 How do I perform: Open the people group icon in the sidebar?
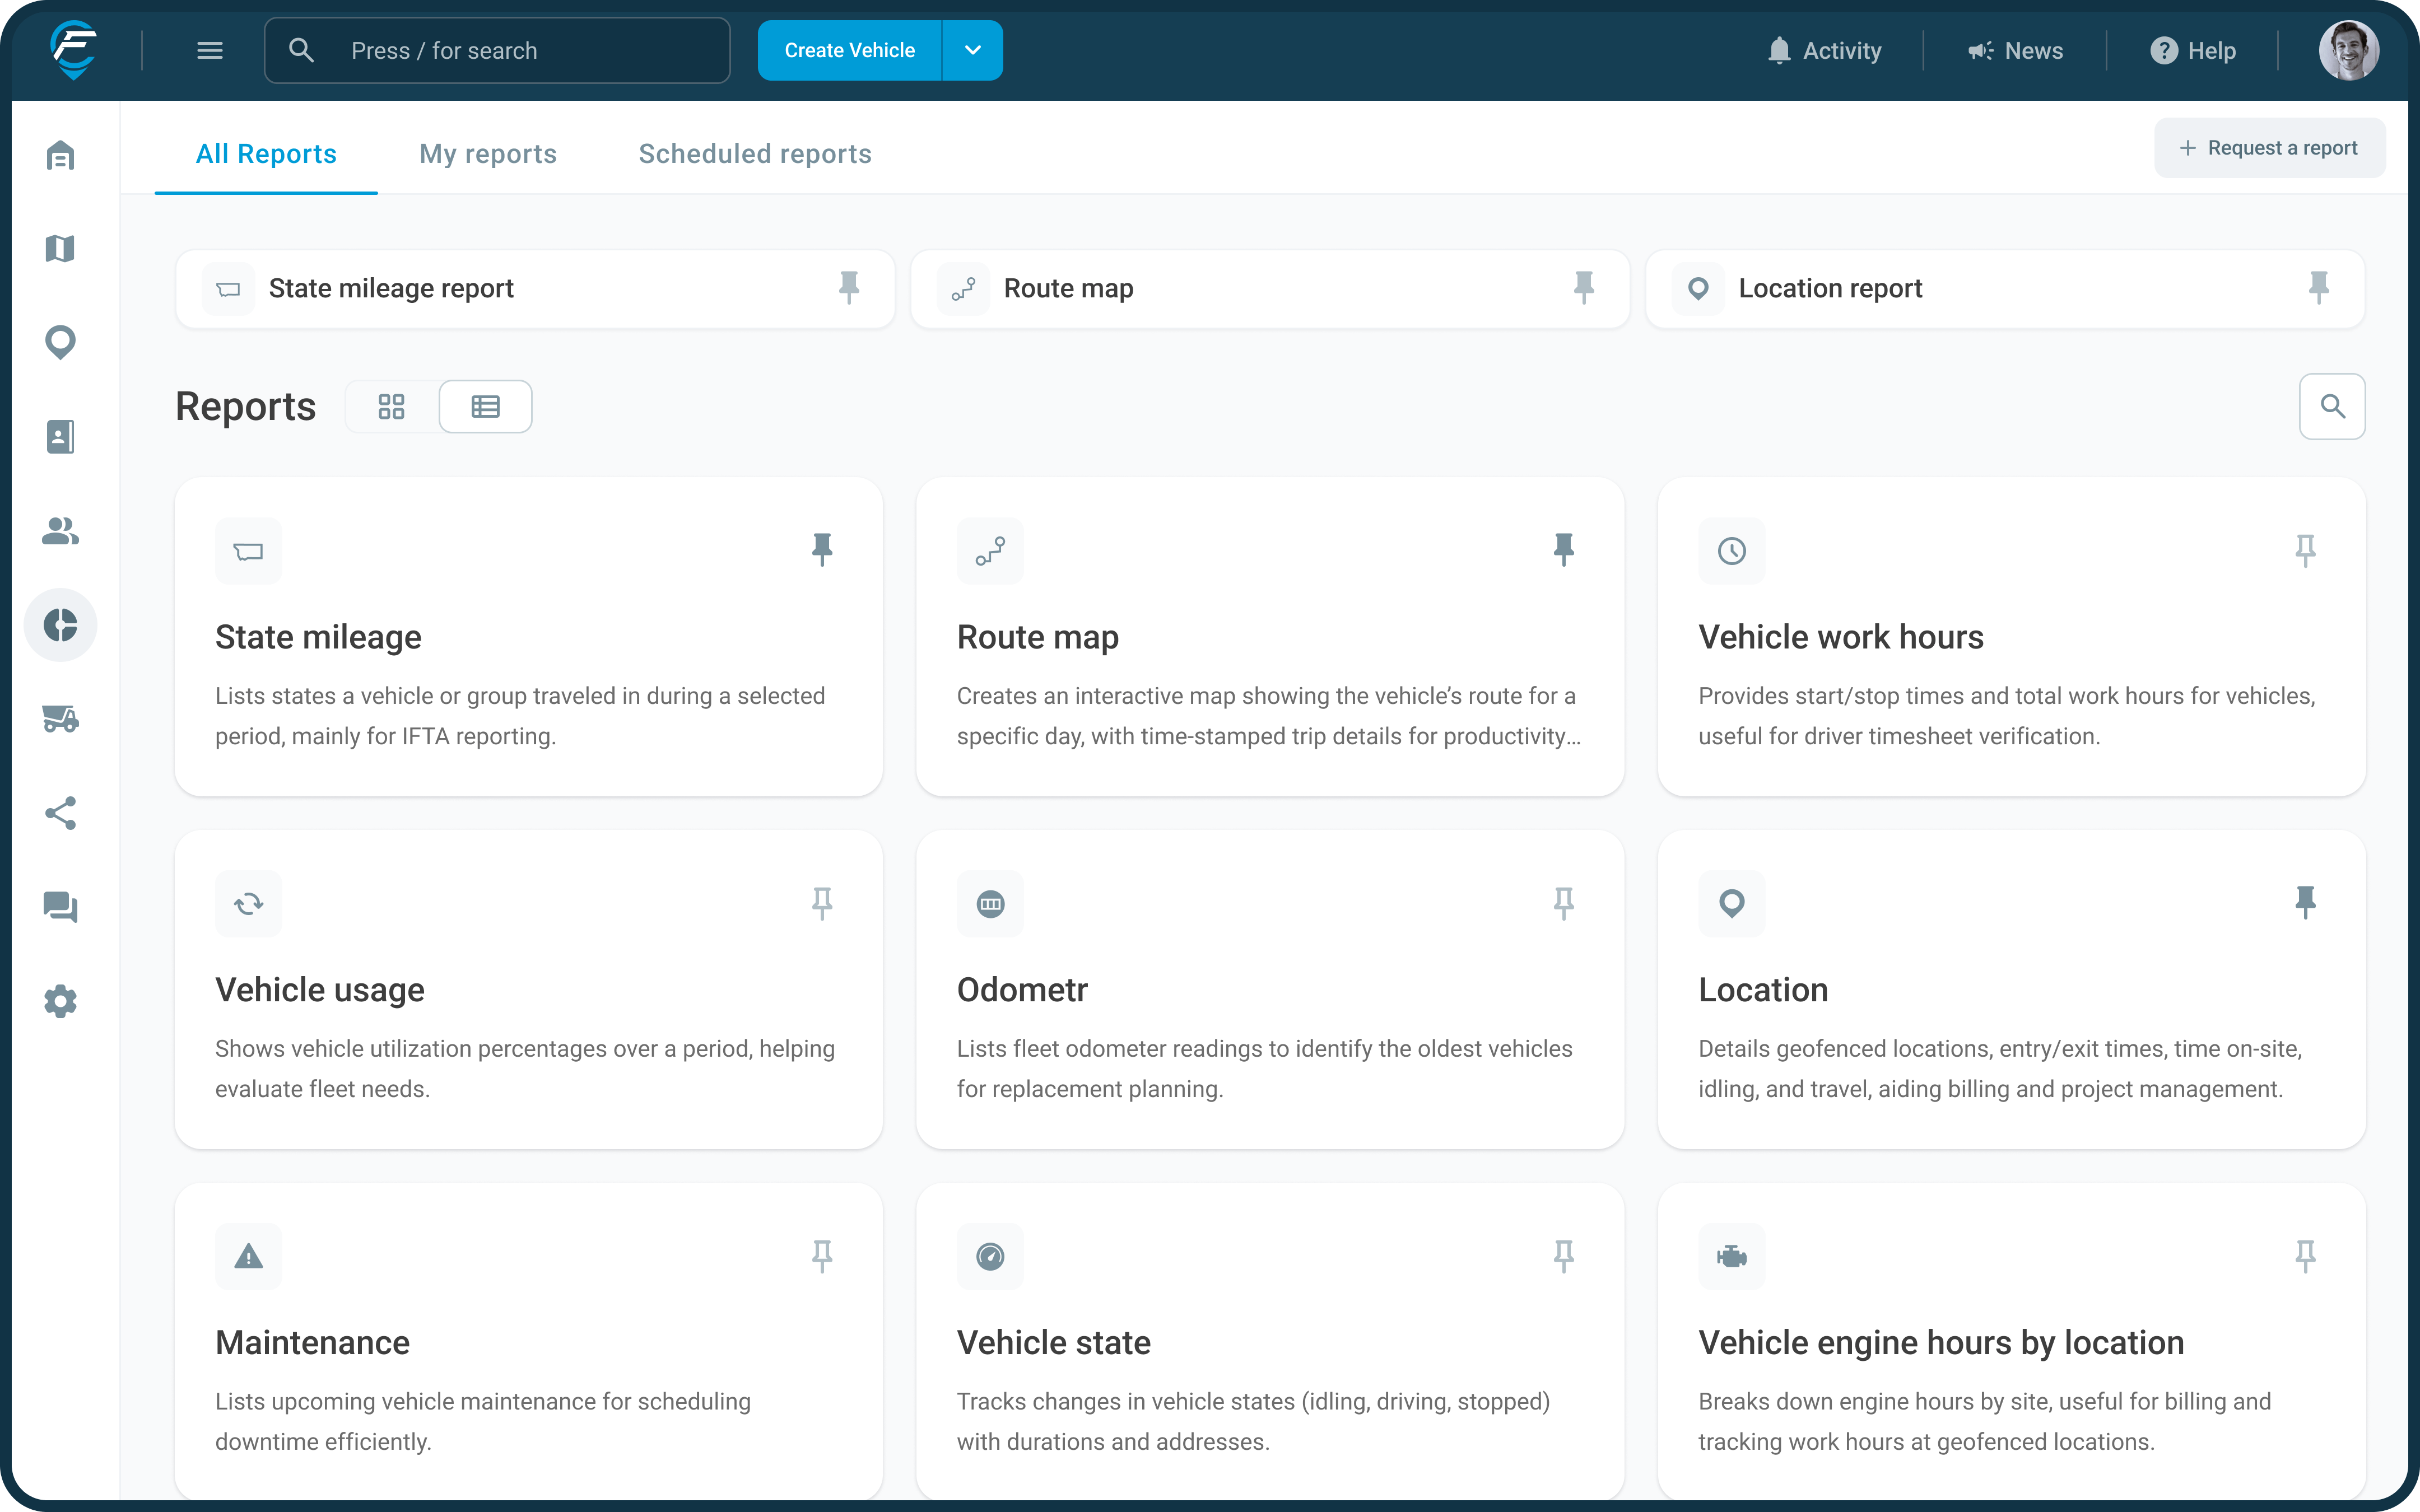[x=60, y=530]
